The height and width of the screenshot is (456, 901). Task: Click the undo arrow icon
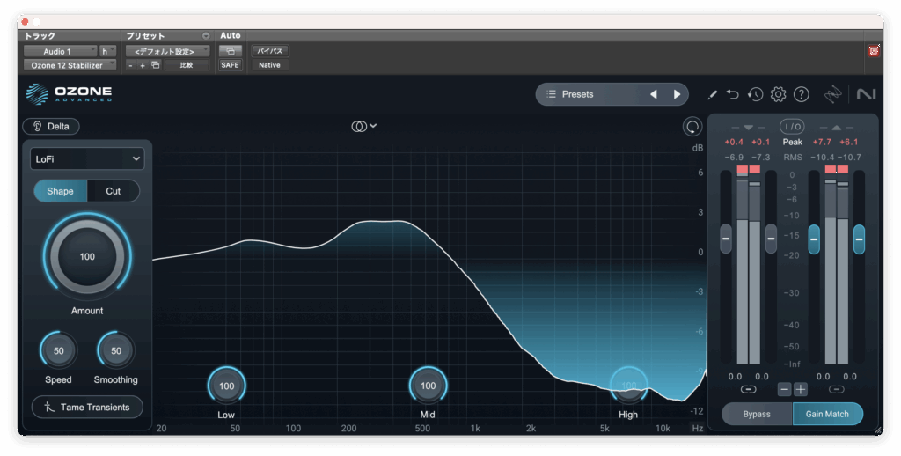click(733, 94)
